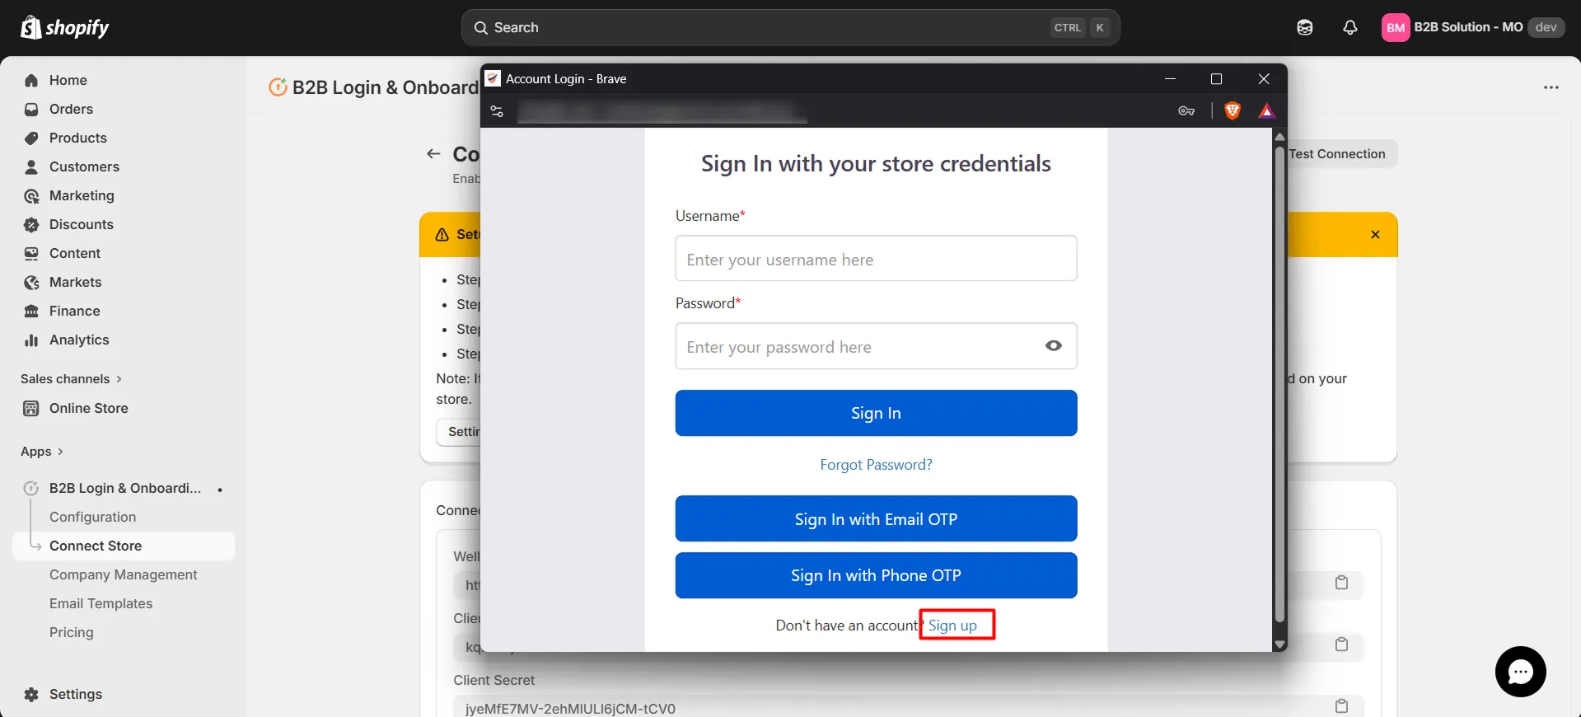Click the Online Store channel icon
Viewport: 1581px width, 717px height.
click(x=30, y=408)
